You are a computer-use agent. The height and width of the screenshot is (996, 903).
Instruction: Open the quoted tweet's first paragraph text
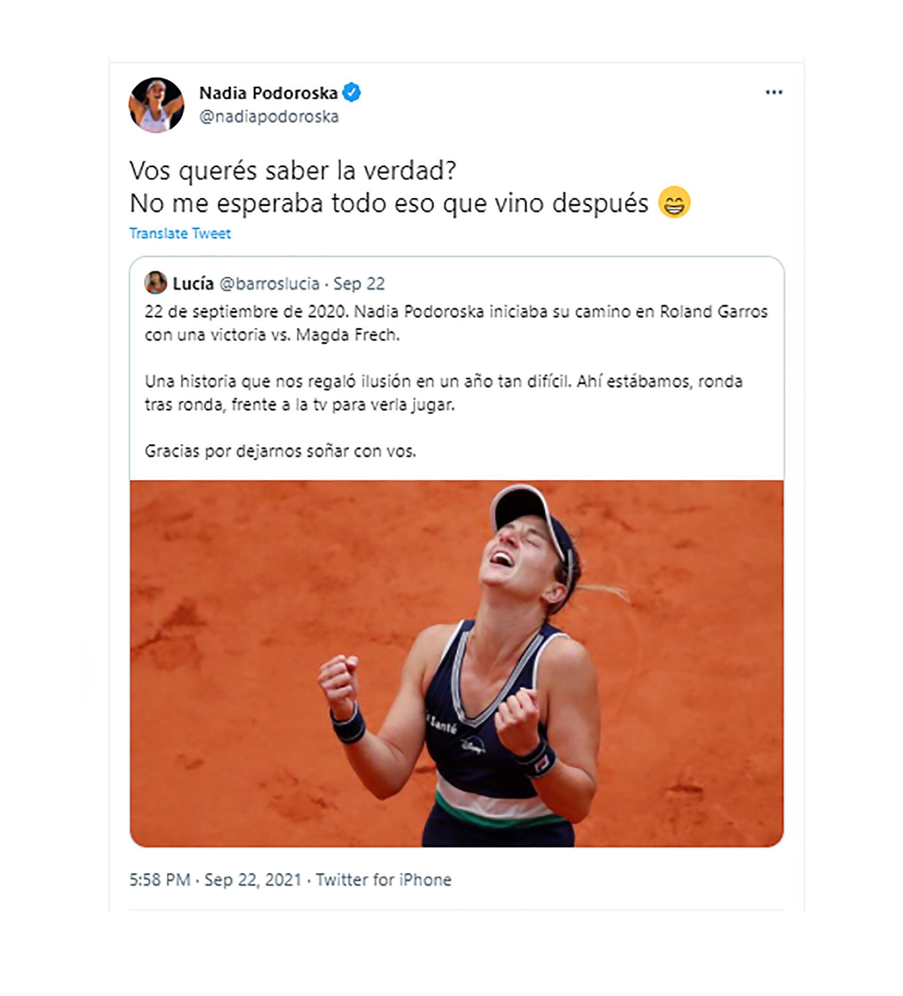click(456, 323)
